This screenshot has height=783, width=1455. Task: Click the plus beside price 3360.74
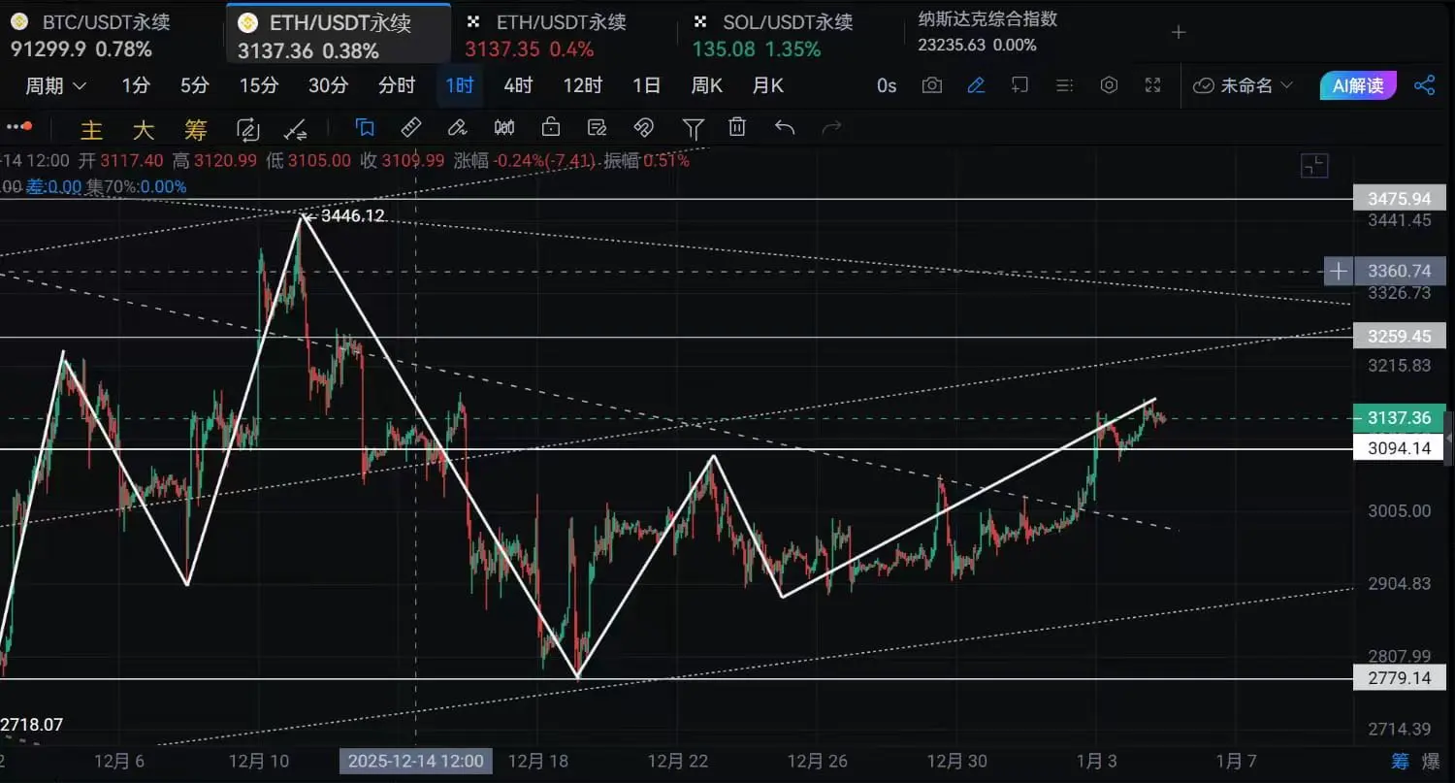(1339, 272)
